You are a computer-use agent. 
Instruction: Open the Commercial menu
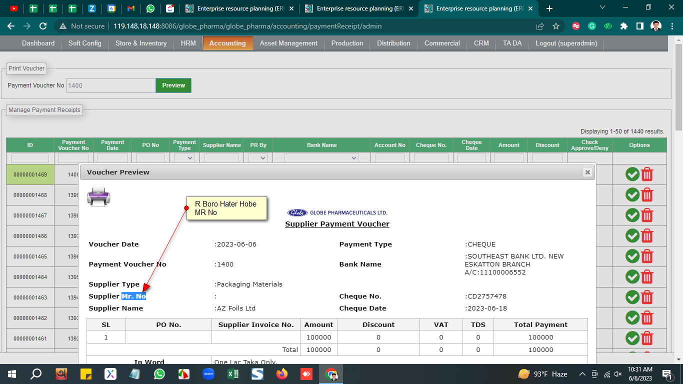(x=442, y=43)
